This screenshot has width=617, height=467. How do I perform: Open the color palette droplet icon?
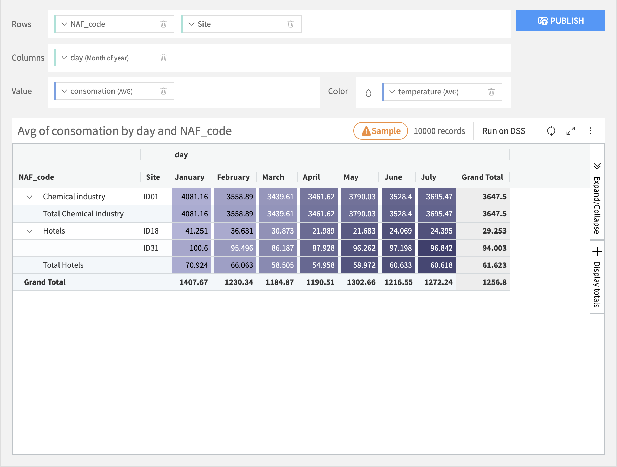368,93
